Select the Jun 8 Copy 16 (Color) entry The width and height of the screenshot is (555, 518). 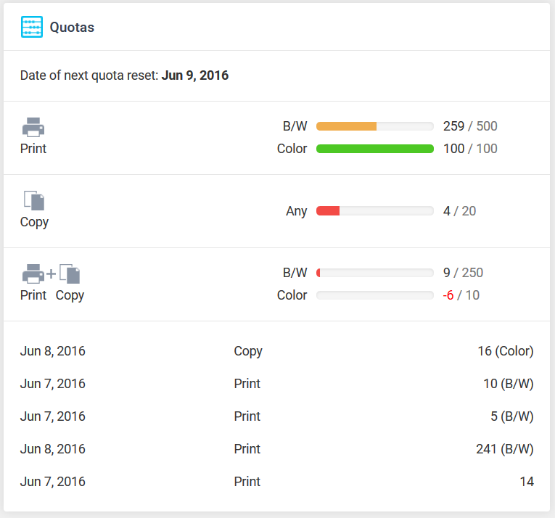[277, 351]
